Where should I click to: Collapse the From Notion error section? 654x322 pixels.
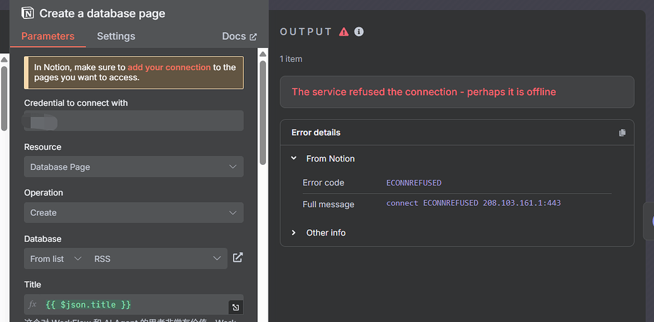pyautogui.click(x=294, y=158)
